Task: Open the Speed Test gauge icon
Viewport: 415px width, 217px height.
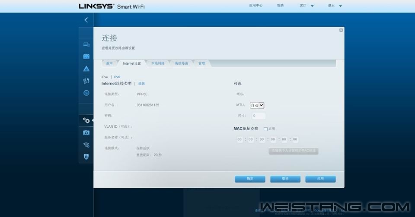Action: point(86,93)
